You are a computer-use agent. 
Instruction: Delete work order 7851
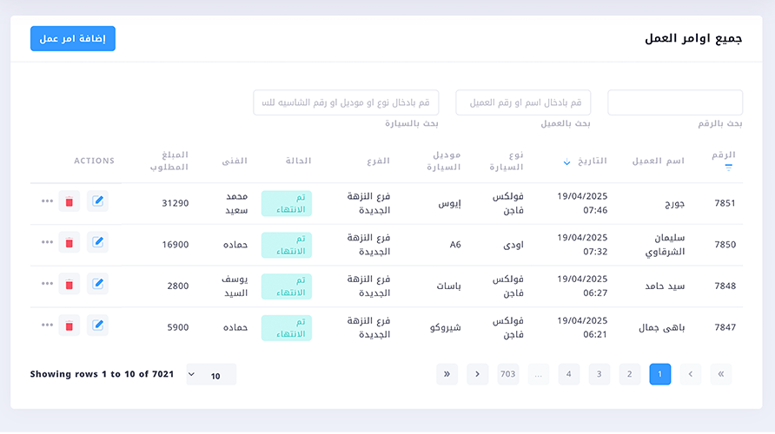pyautogui.click(x=70, y=201)
